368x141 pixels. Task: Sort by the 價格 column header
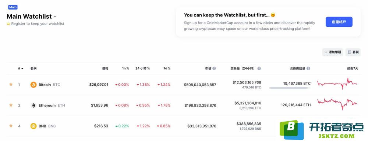[x=105, y=68]
